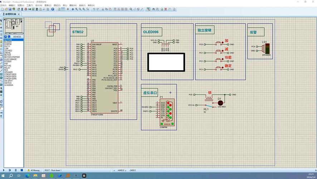Open the File menu (文件)
Viewport: 317px width, 179px height.
[3, 5]
